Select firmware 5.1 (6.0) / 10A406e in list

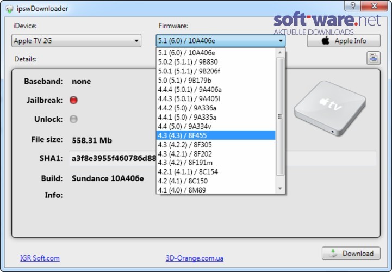pyautogui.click(x=216, y=53)
